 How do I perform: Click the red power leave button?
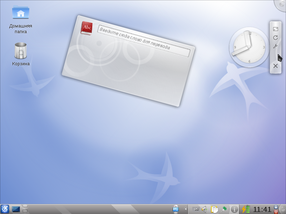point(276,212)
